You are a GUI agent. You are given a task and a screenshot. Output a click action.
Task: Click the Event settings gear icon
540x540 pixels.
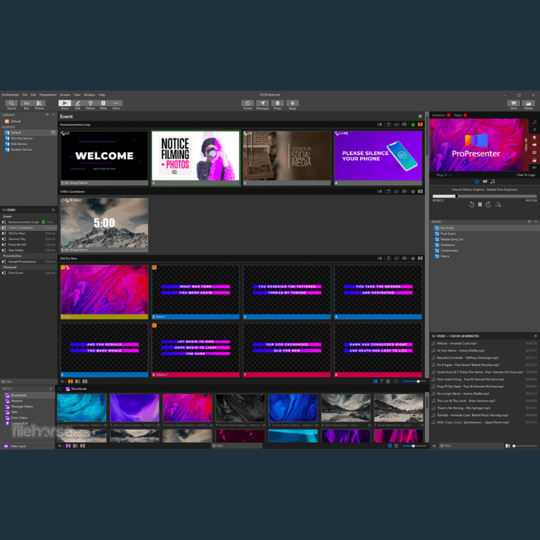420,117
